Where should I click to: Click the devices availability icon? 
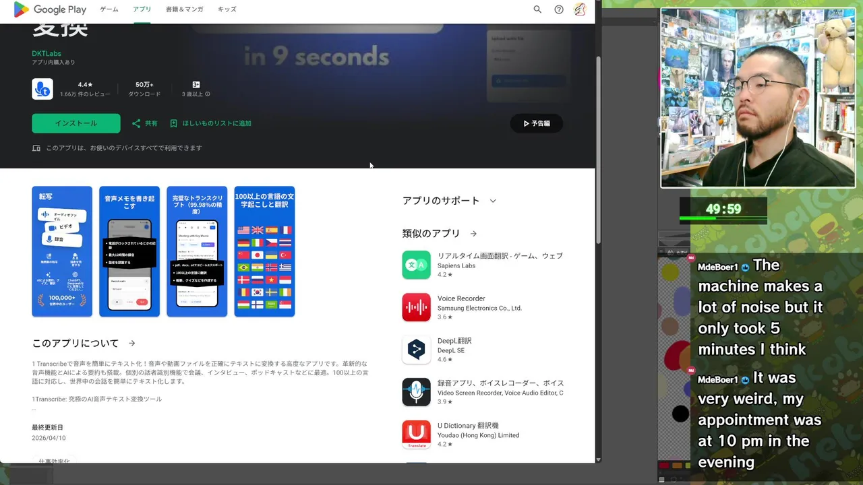[36, 148]
